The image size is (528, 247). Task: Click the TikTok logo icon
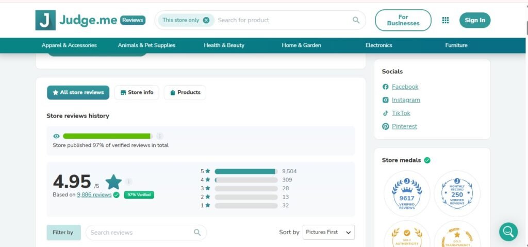[x=386, y=113]
